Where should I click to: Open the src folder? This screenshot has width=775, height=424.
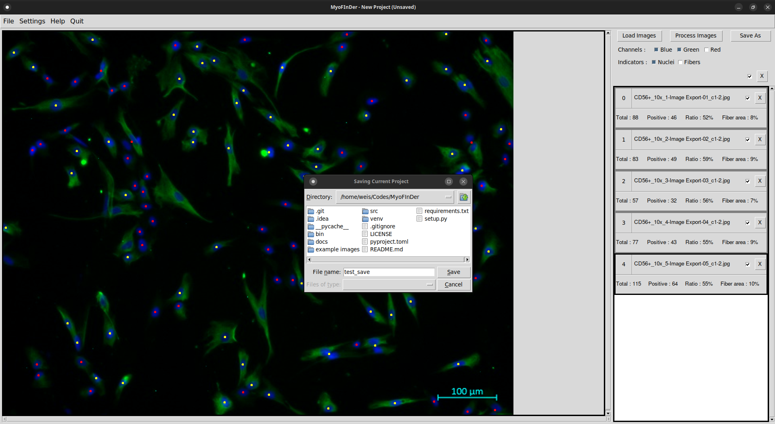click(370, 211)
